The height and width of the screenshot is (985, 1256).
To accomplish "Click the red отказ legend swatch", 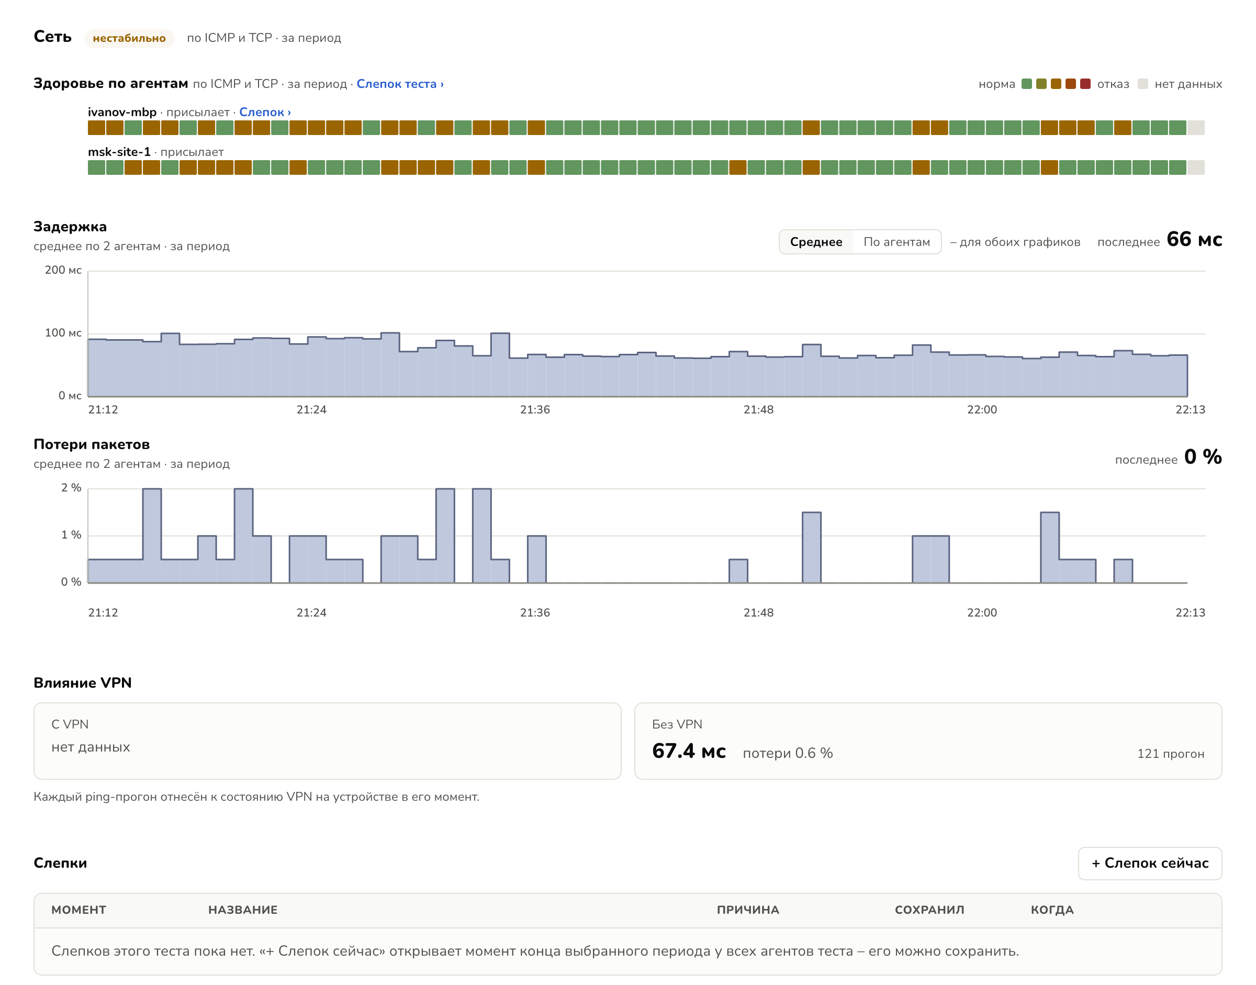I will (1085, 84).
